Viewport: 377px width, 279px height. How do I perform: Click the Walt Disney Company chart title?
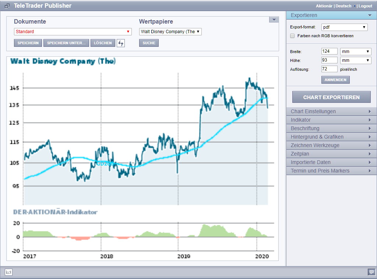click(x=63, y=62)
